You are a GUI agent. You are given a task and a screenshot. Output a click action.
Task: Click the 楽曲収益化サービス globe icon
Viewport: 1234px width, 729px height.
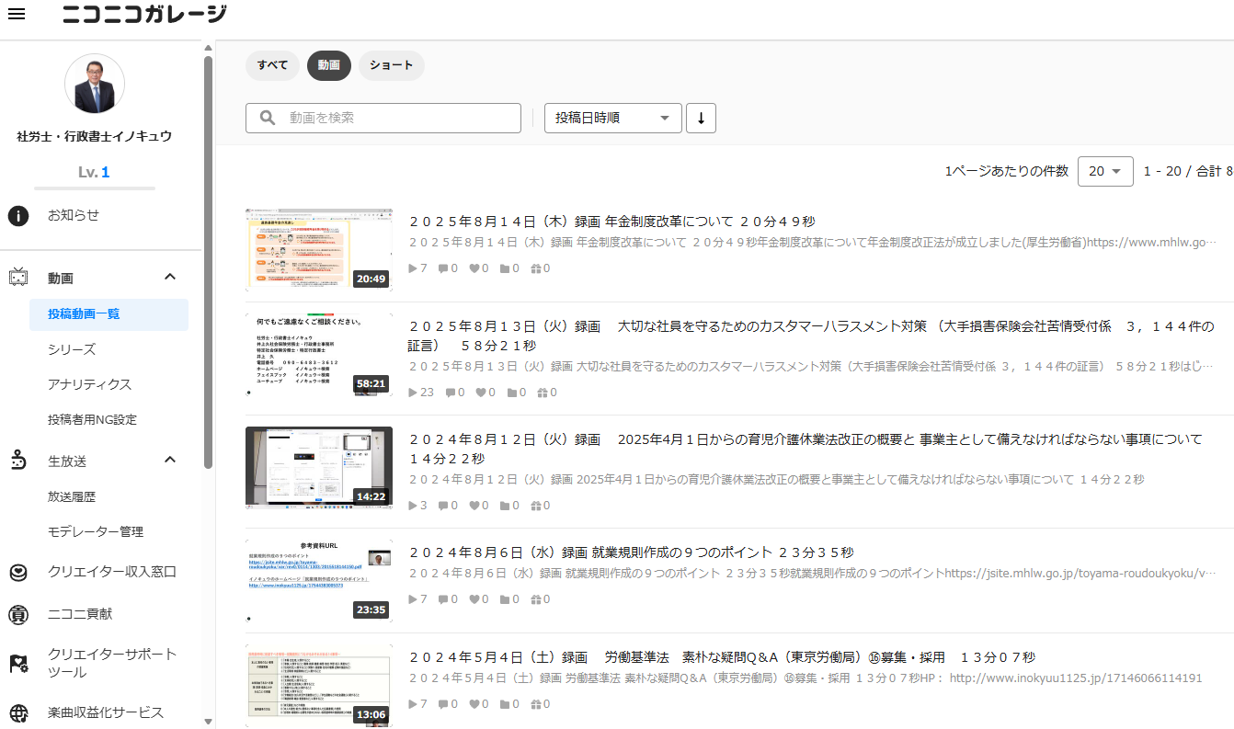[x=18, y=713]
